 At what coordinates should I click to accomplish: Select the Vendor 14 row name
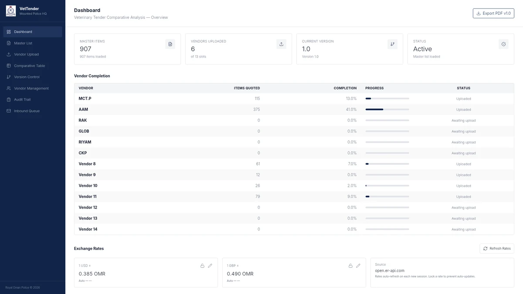coord(88,229)
